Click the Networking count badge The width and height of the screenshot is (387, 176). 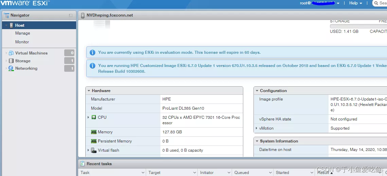(x=69, y=68)
